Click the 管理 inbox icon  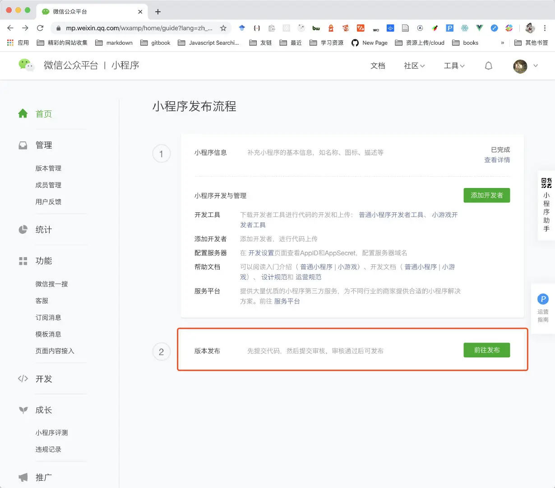[x=23, y=145]
